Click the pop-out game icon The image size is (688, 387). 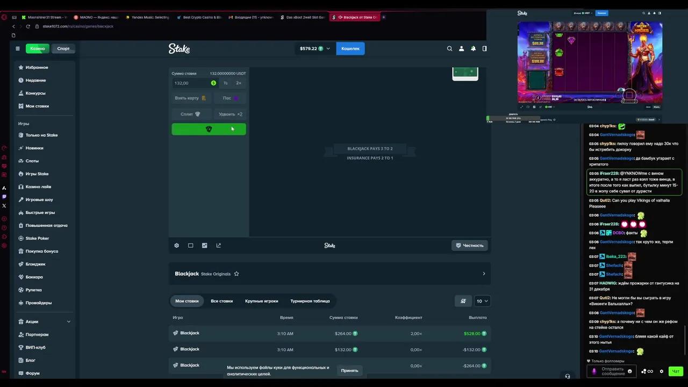pyautogui.click(x=218, y=246)
